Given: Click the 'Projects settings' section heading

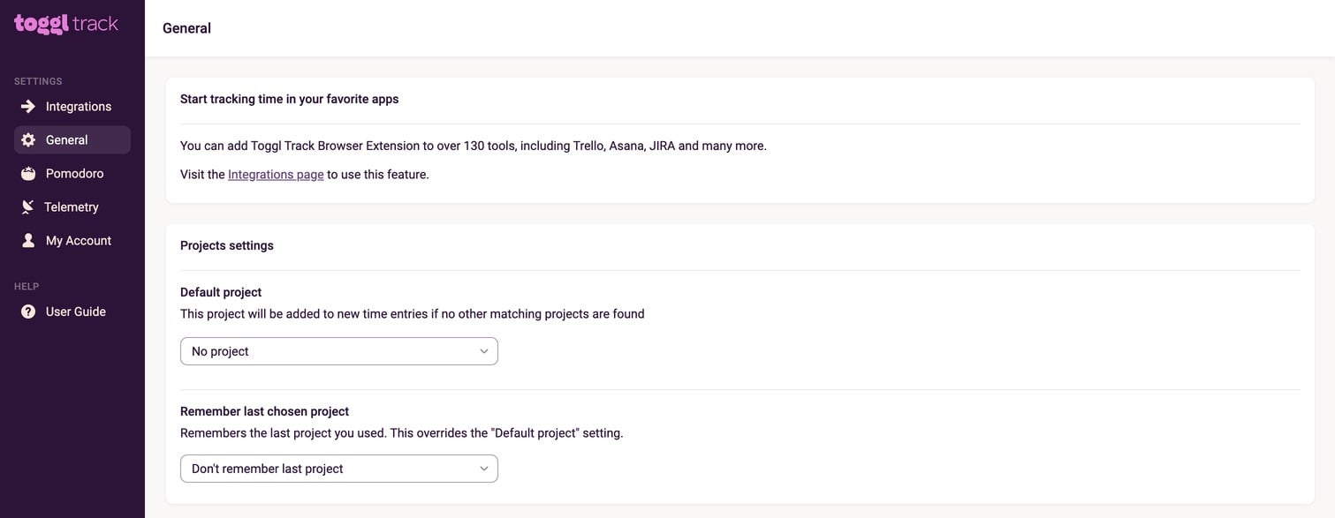Looking at the screenshot, I should [227, 245].
